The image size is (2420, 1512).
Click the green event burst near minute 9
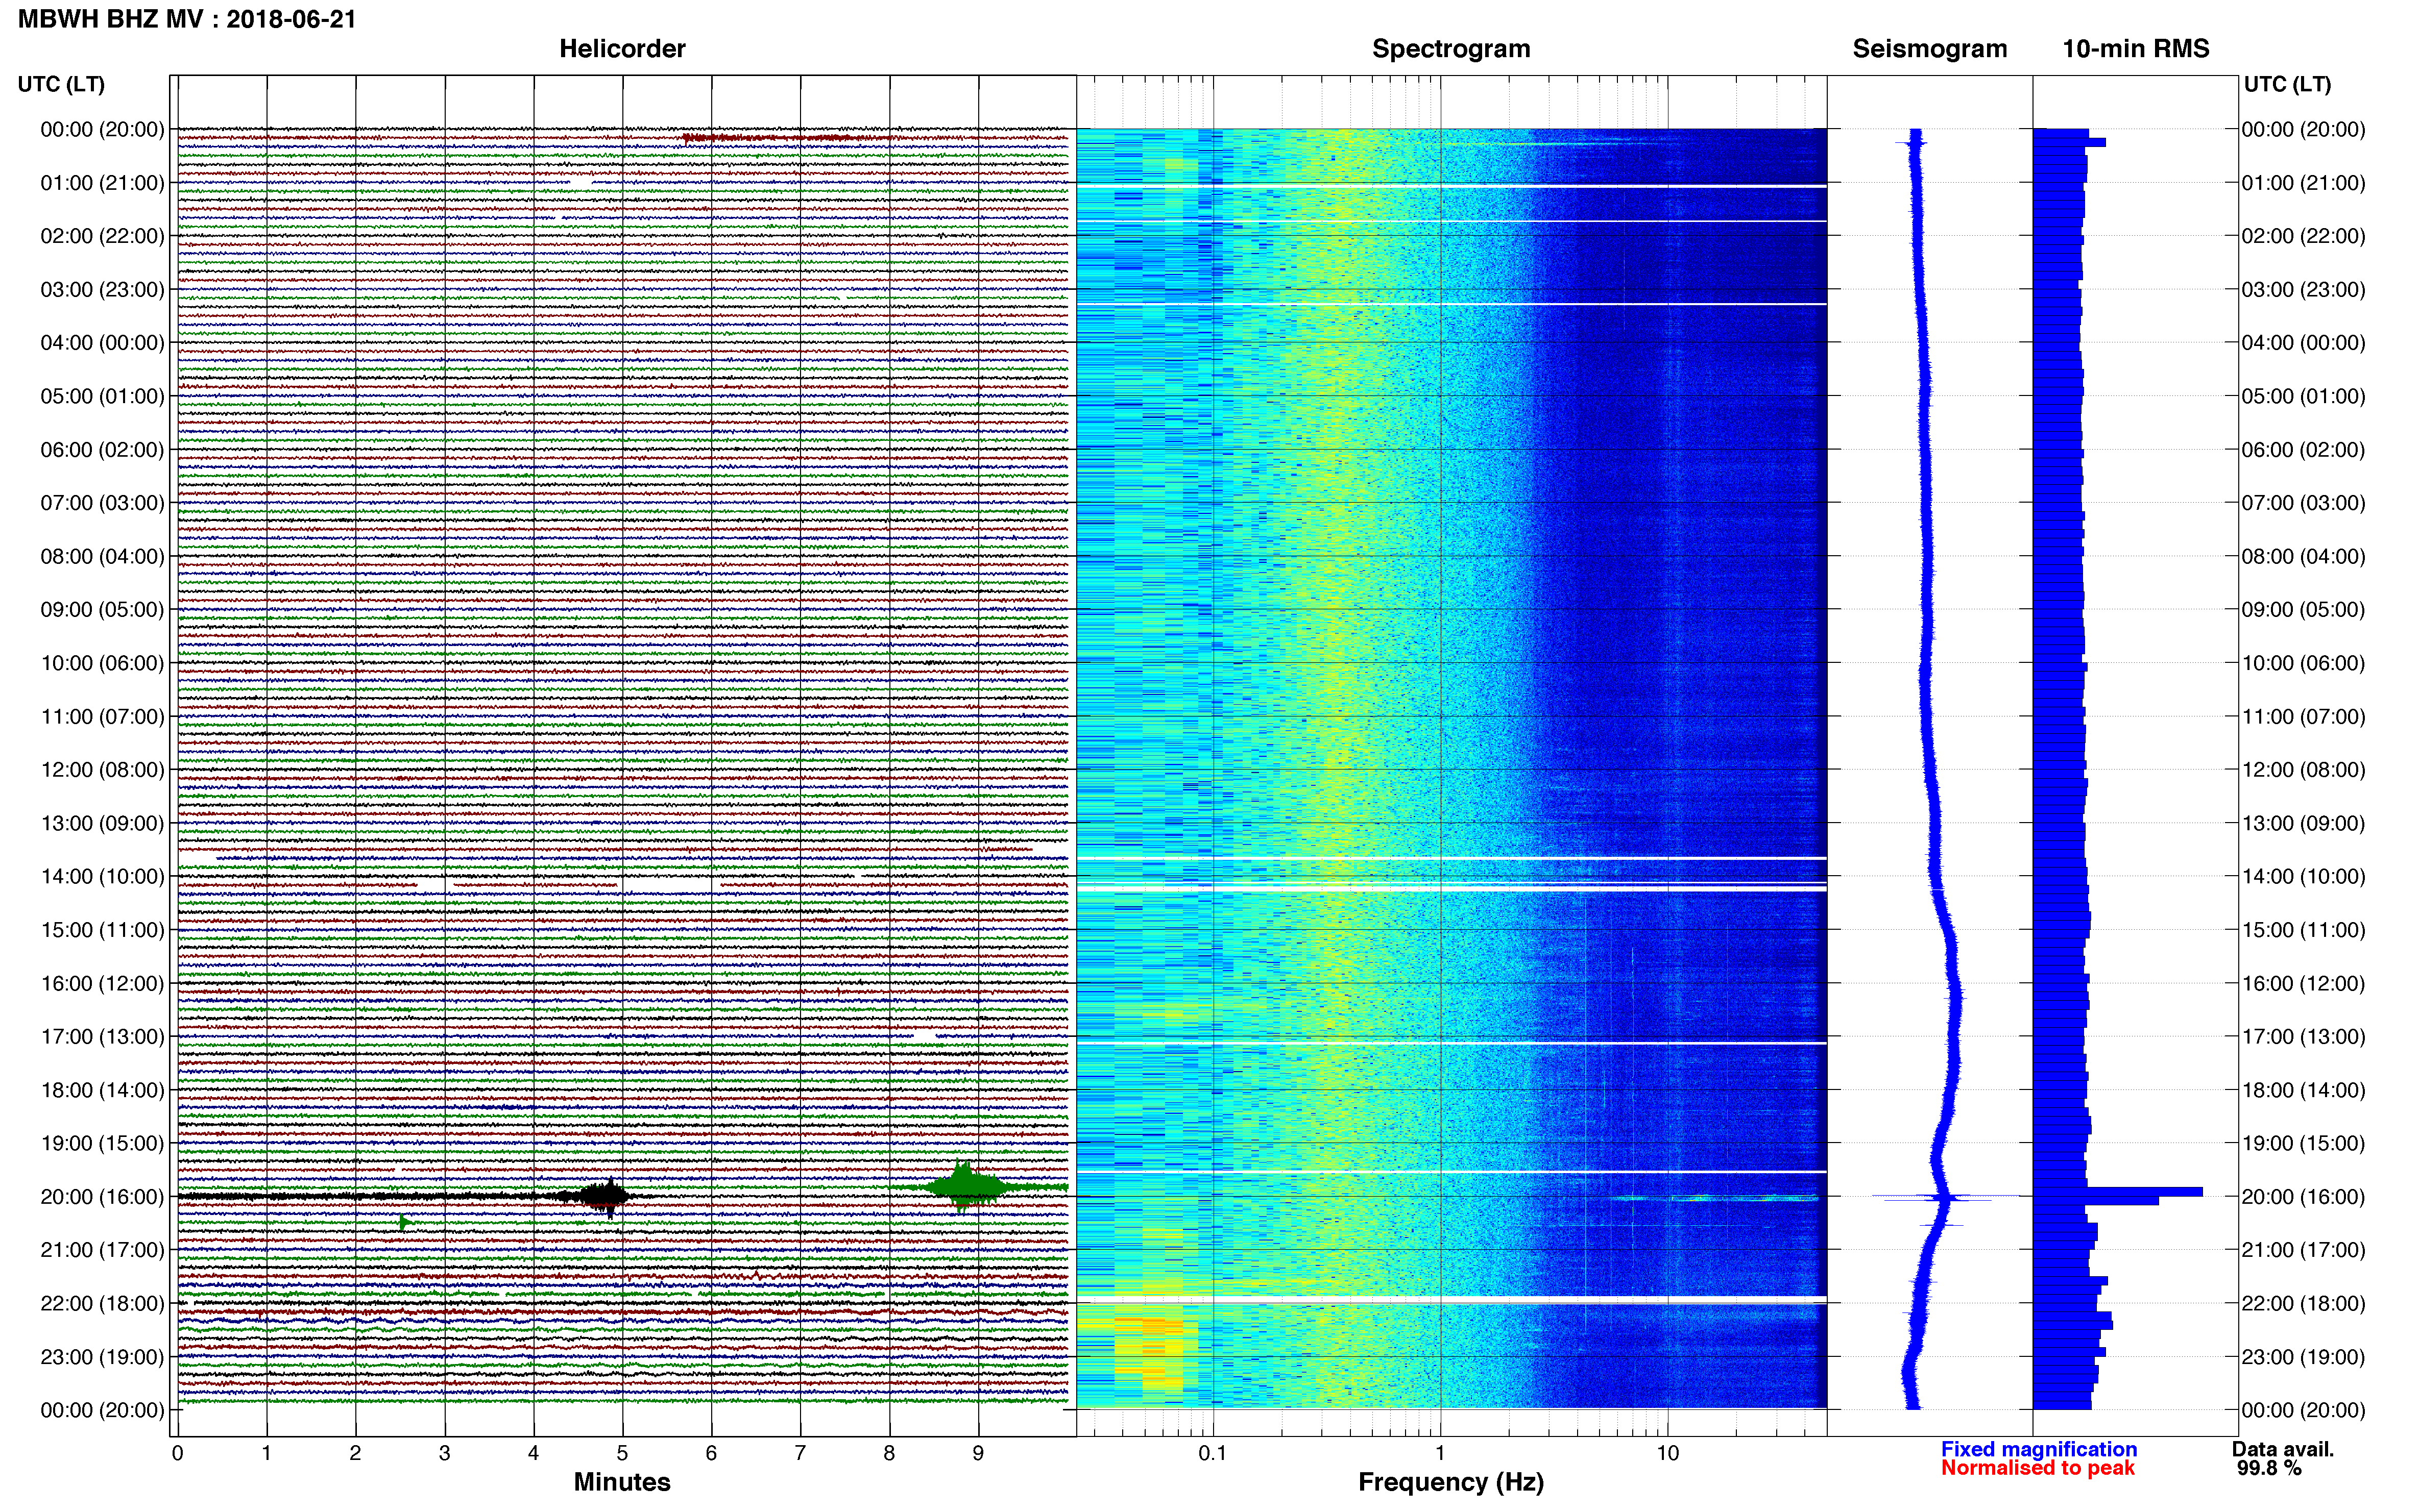pyautogui.click(x=964, y=1187)
